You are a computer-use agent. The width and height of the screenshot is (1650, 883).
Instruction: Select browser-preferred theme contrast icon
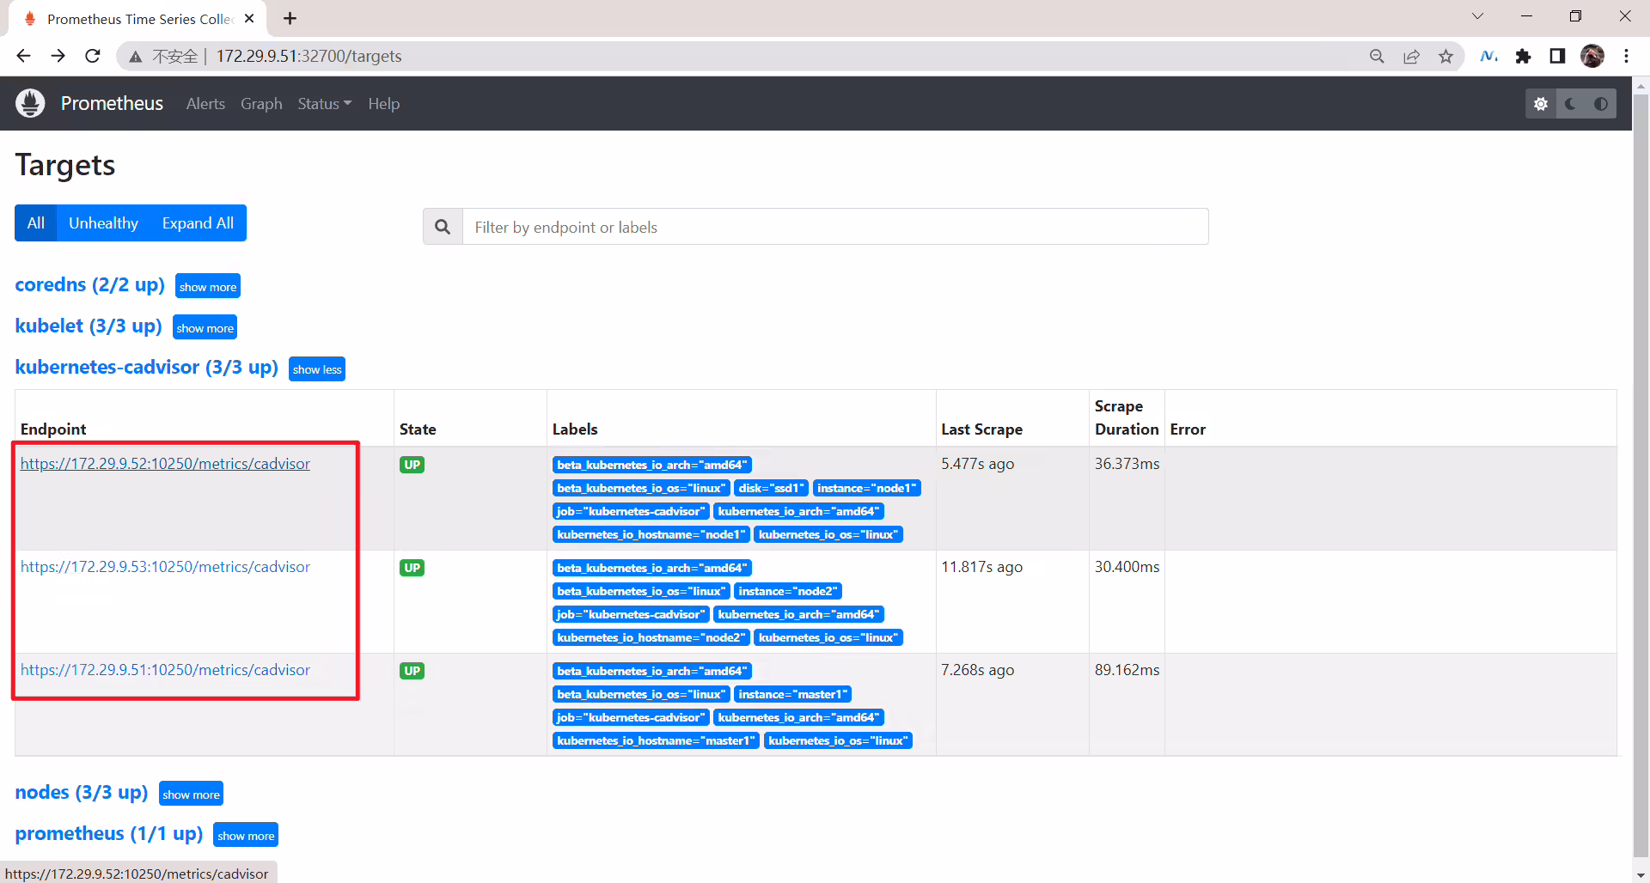[1601, 104]
